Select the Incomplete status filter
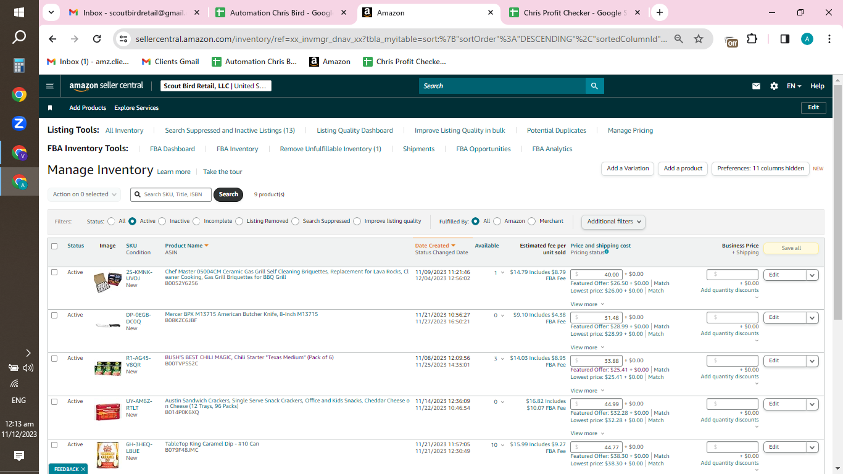843x474 pixels. (x=196, y=221)
